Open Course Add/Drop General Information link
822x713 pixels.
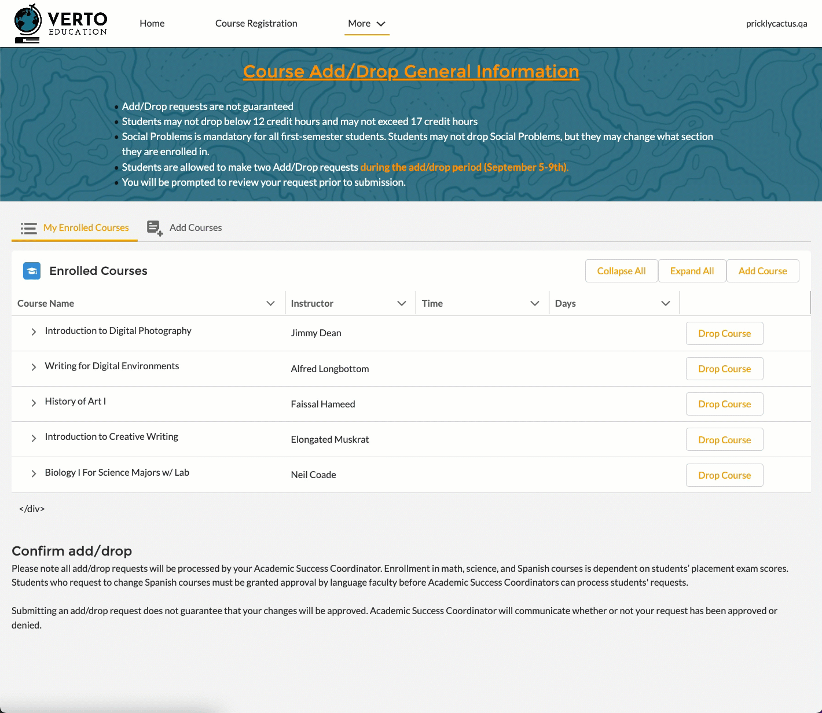tap(411, 71)
